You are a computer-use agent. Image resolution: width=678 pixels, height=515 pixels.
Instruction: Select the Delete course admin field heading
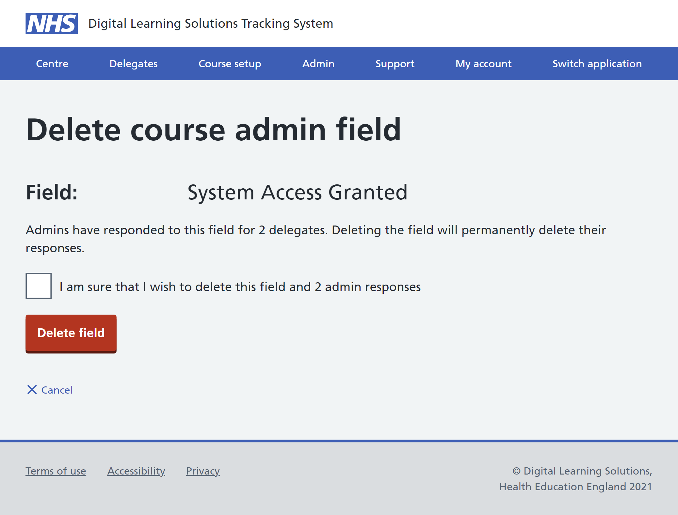[x=214, y=129]
